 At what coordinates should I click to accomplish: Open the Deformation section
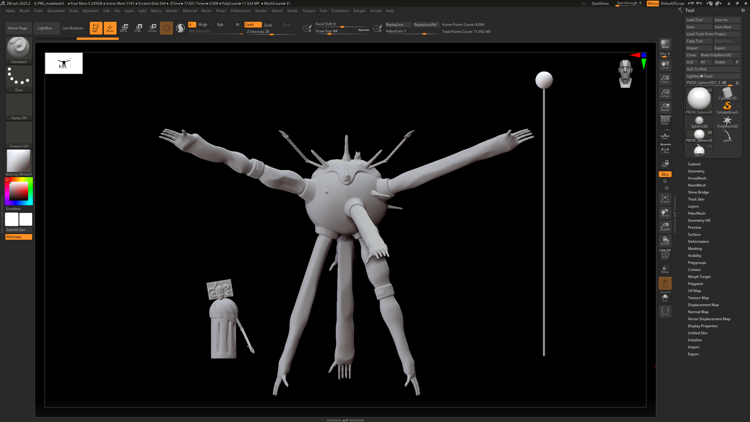point(698,242)
